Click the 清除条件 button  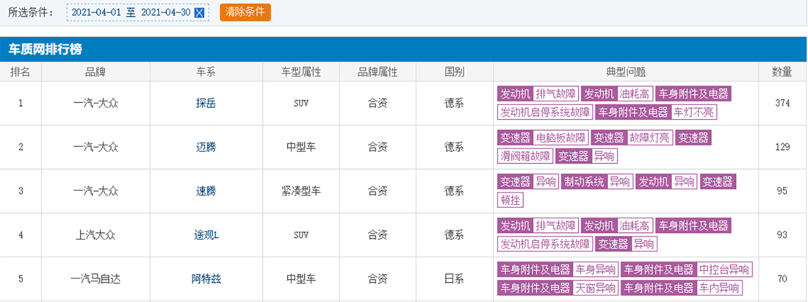[245, 12]
